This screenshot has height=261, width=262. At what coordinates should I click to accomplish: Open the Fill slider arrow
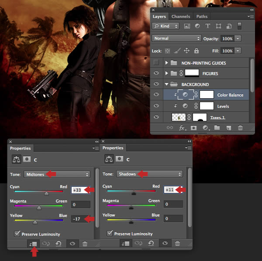click(x=238, y=51)
